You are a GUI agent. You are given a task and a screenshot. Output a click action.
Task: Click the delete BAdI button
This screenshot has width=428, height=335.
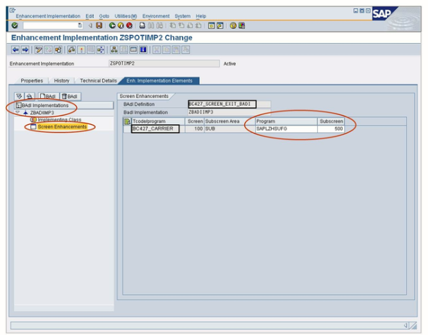click(70, 96)
